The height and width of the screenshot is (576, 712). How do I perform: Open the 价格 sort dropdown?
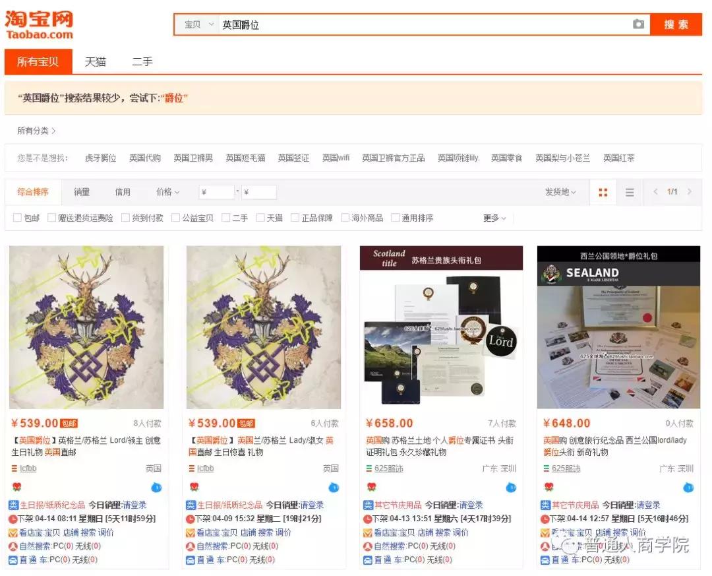tap(167, 192)
